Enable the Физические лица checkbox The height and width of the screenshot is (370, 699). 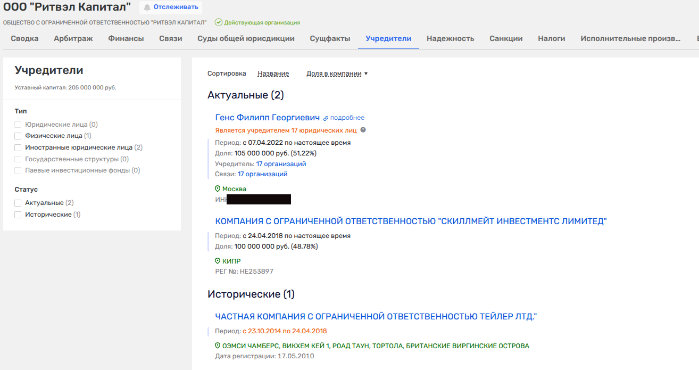(x=18, y=136)
